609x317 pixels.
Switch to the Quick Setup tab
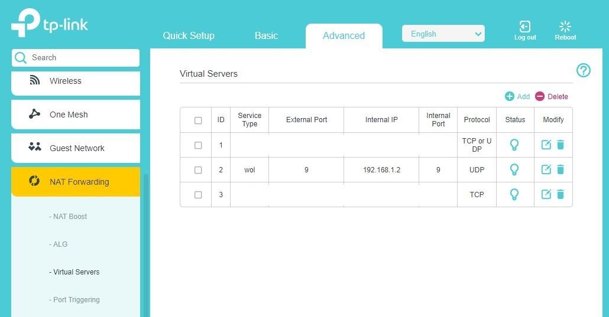pyautogui.click(x=189, y=35)
